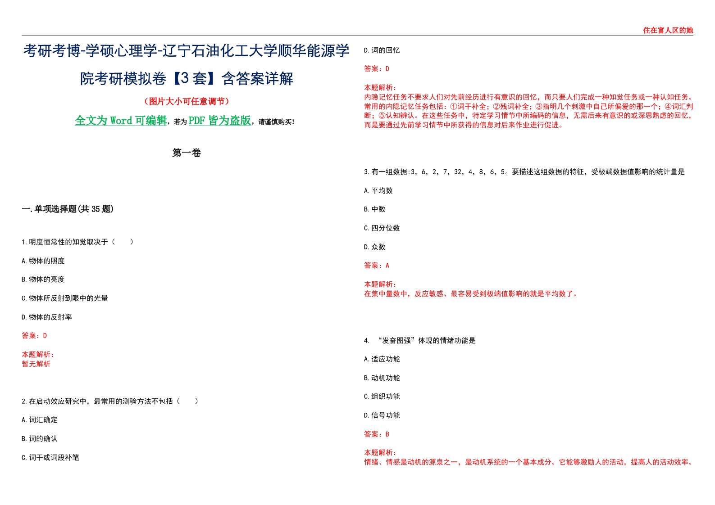Select option A.物体的照度
715x505 pixels.
click(43, 261)
